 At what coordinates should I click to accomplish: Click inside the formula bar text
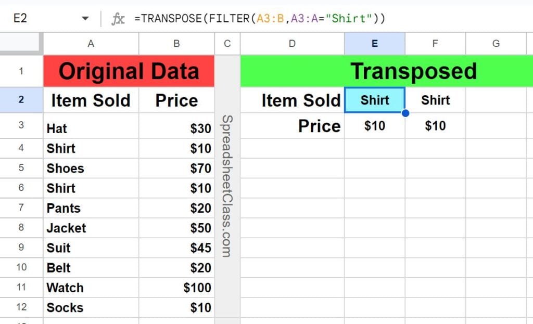[x=260, y=18]
